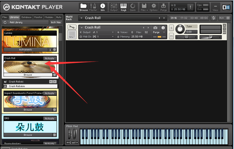Screen dimensions: 234x149
Task: Open the Output mixer section
Action: [x=114, y=7]
